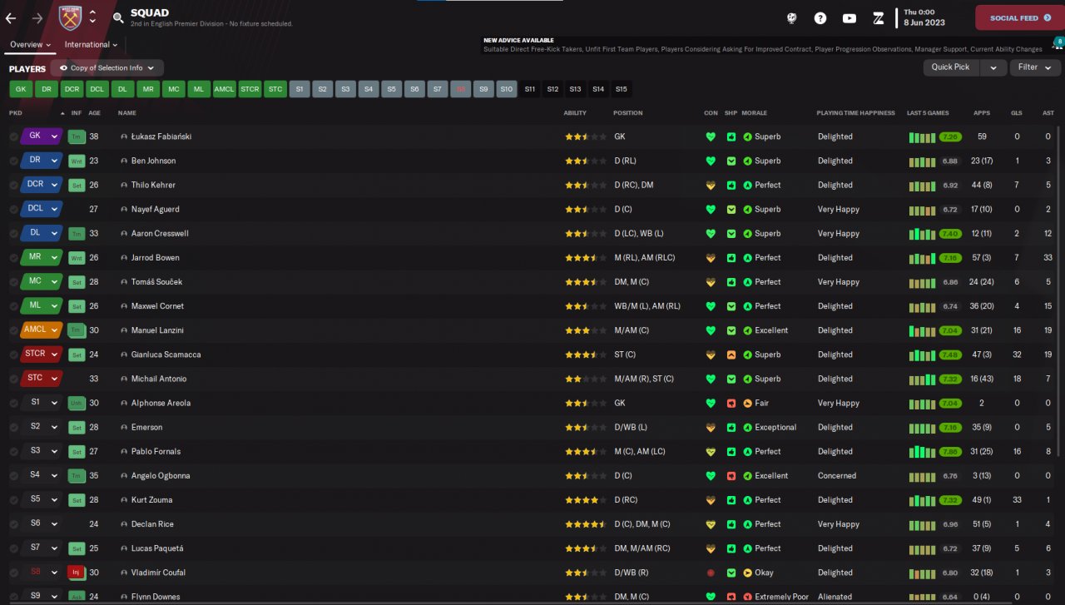
Task: Click Thilo Kehrer's Set info badge
Action: 77,185
